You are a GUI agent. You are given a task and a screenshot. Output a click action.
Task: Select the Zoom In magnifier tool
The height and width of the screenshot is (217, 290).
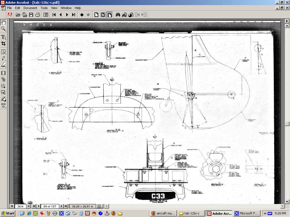coord(4,29)
